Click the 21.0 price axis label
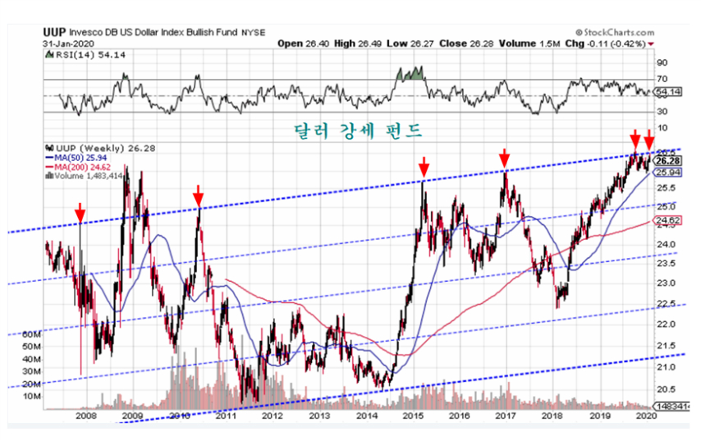This screenshot has height=442, width=701. point(667,367)
